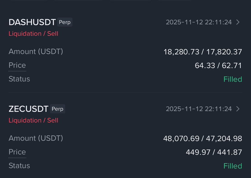Show Price tooltip in DASHUSDT order
The height and width of the screenshot is (178, 251).
tap(17, 65)
